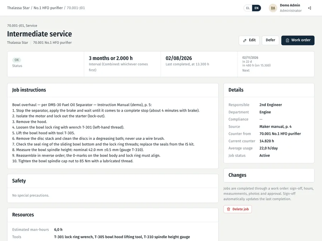Click the Resources section heading
Viewport: 322px width, 241px height.
tap(23, 215)
